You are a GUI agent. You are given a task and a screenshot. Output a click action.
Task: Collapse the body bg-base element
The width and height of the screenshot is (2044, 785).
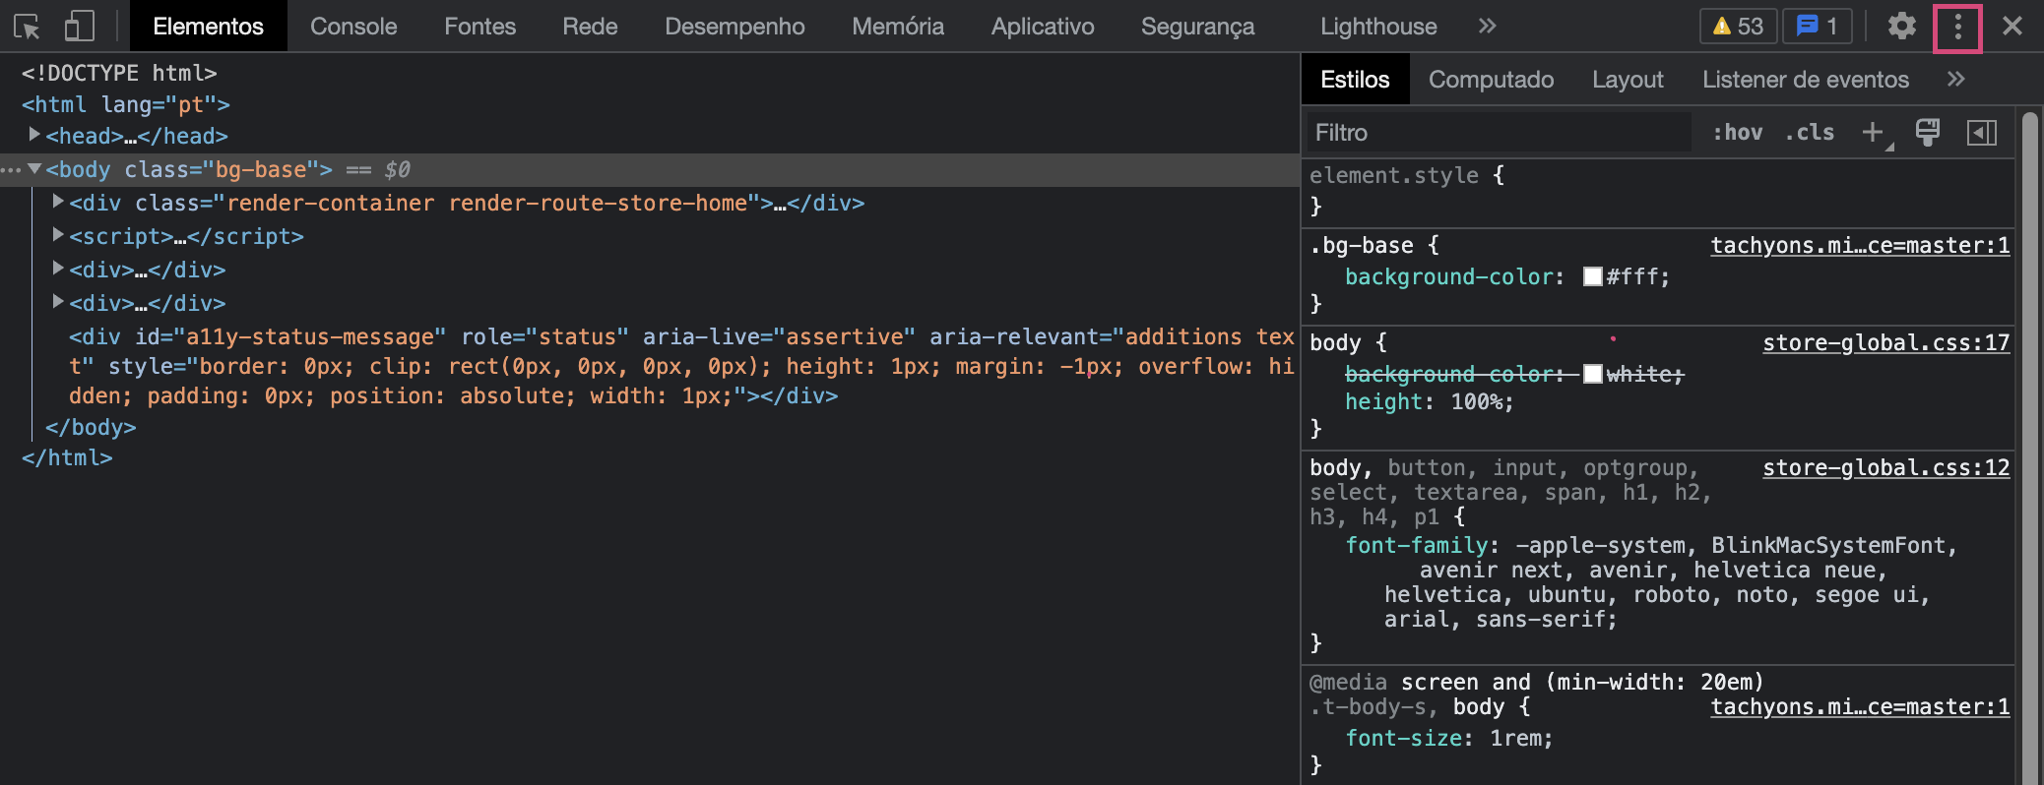tap(34, 169)
